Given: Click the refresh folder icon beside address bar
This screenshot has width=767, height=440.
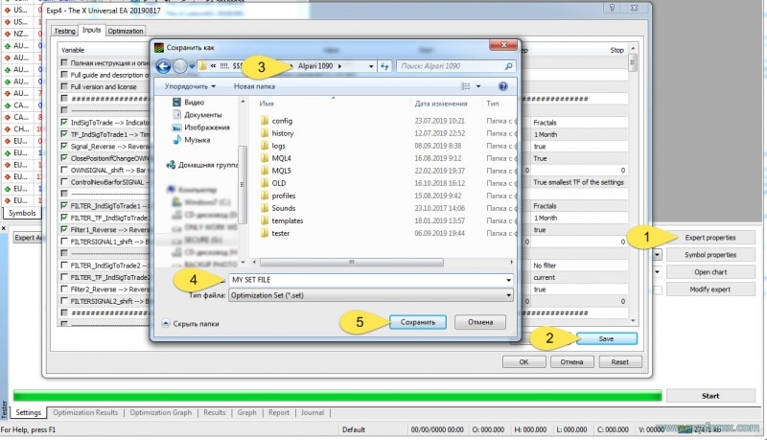Looking at the screenshot, I should (x=384, y=65).
